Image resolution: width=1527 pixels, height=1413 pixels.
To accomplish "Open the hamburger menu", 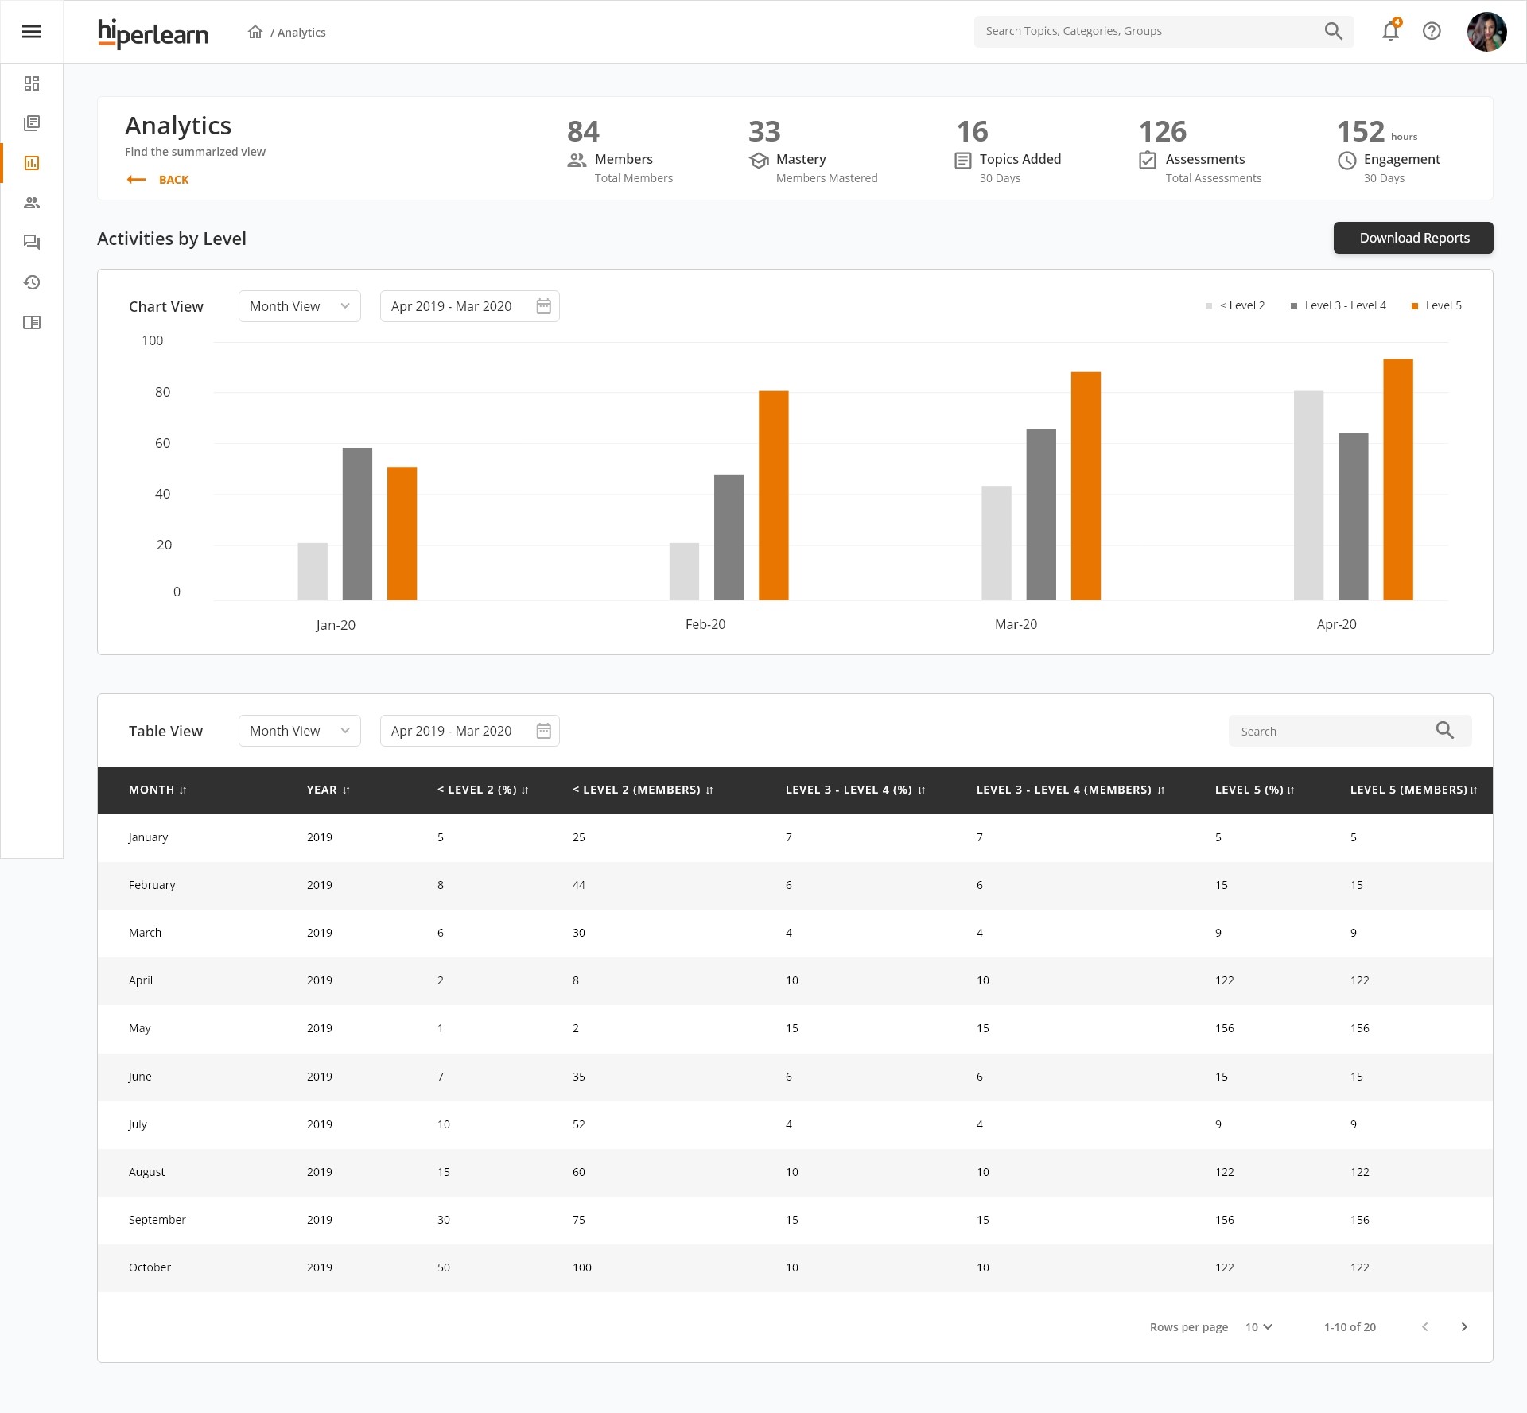I will pyautogui.click(x=31, y=32).
